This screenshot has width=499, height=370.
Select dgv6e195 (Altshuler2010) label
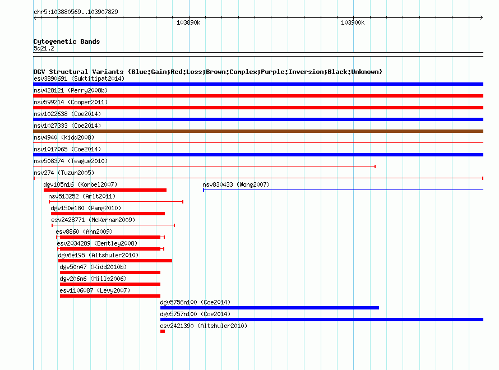point(98,255)
